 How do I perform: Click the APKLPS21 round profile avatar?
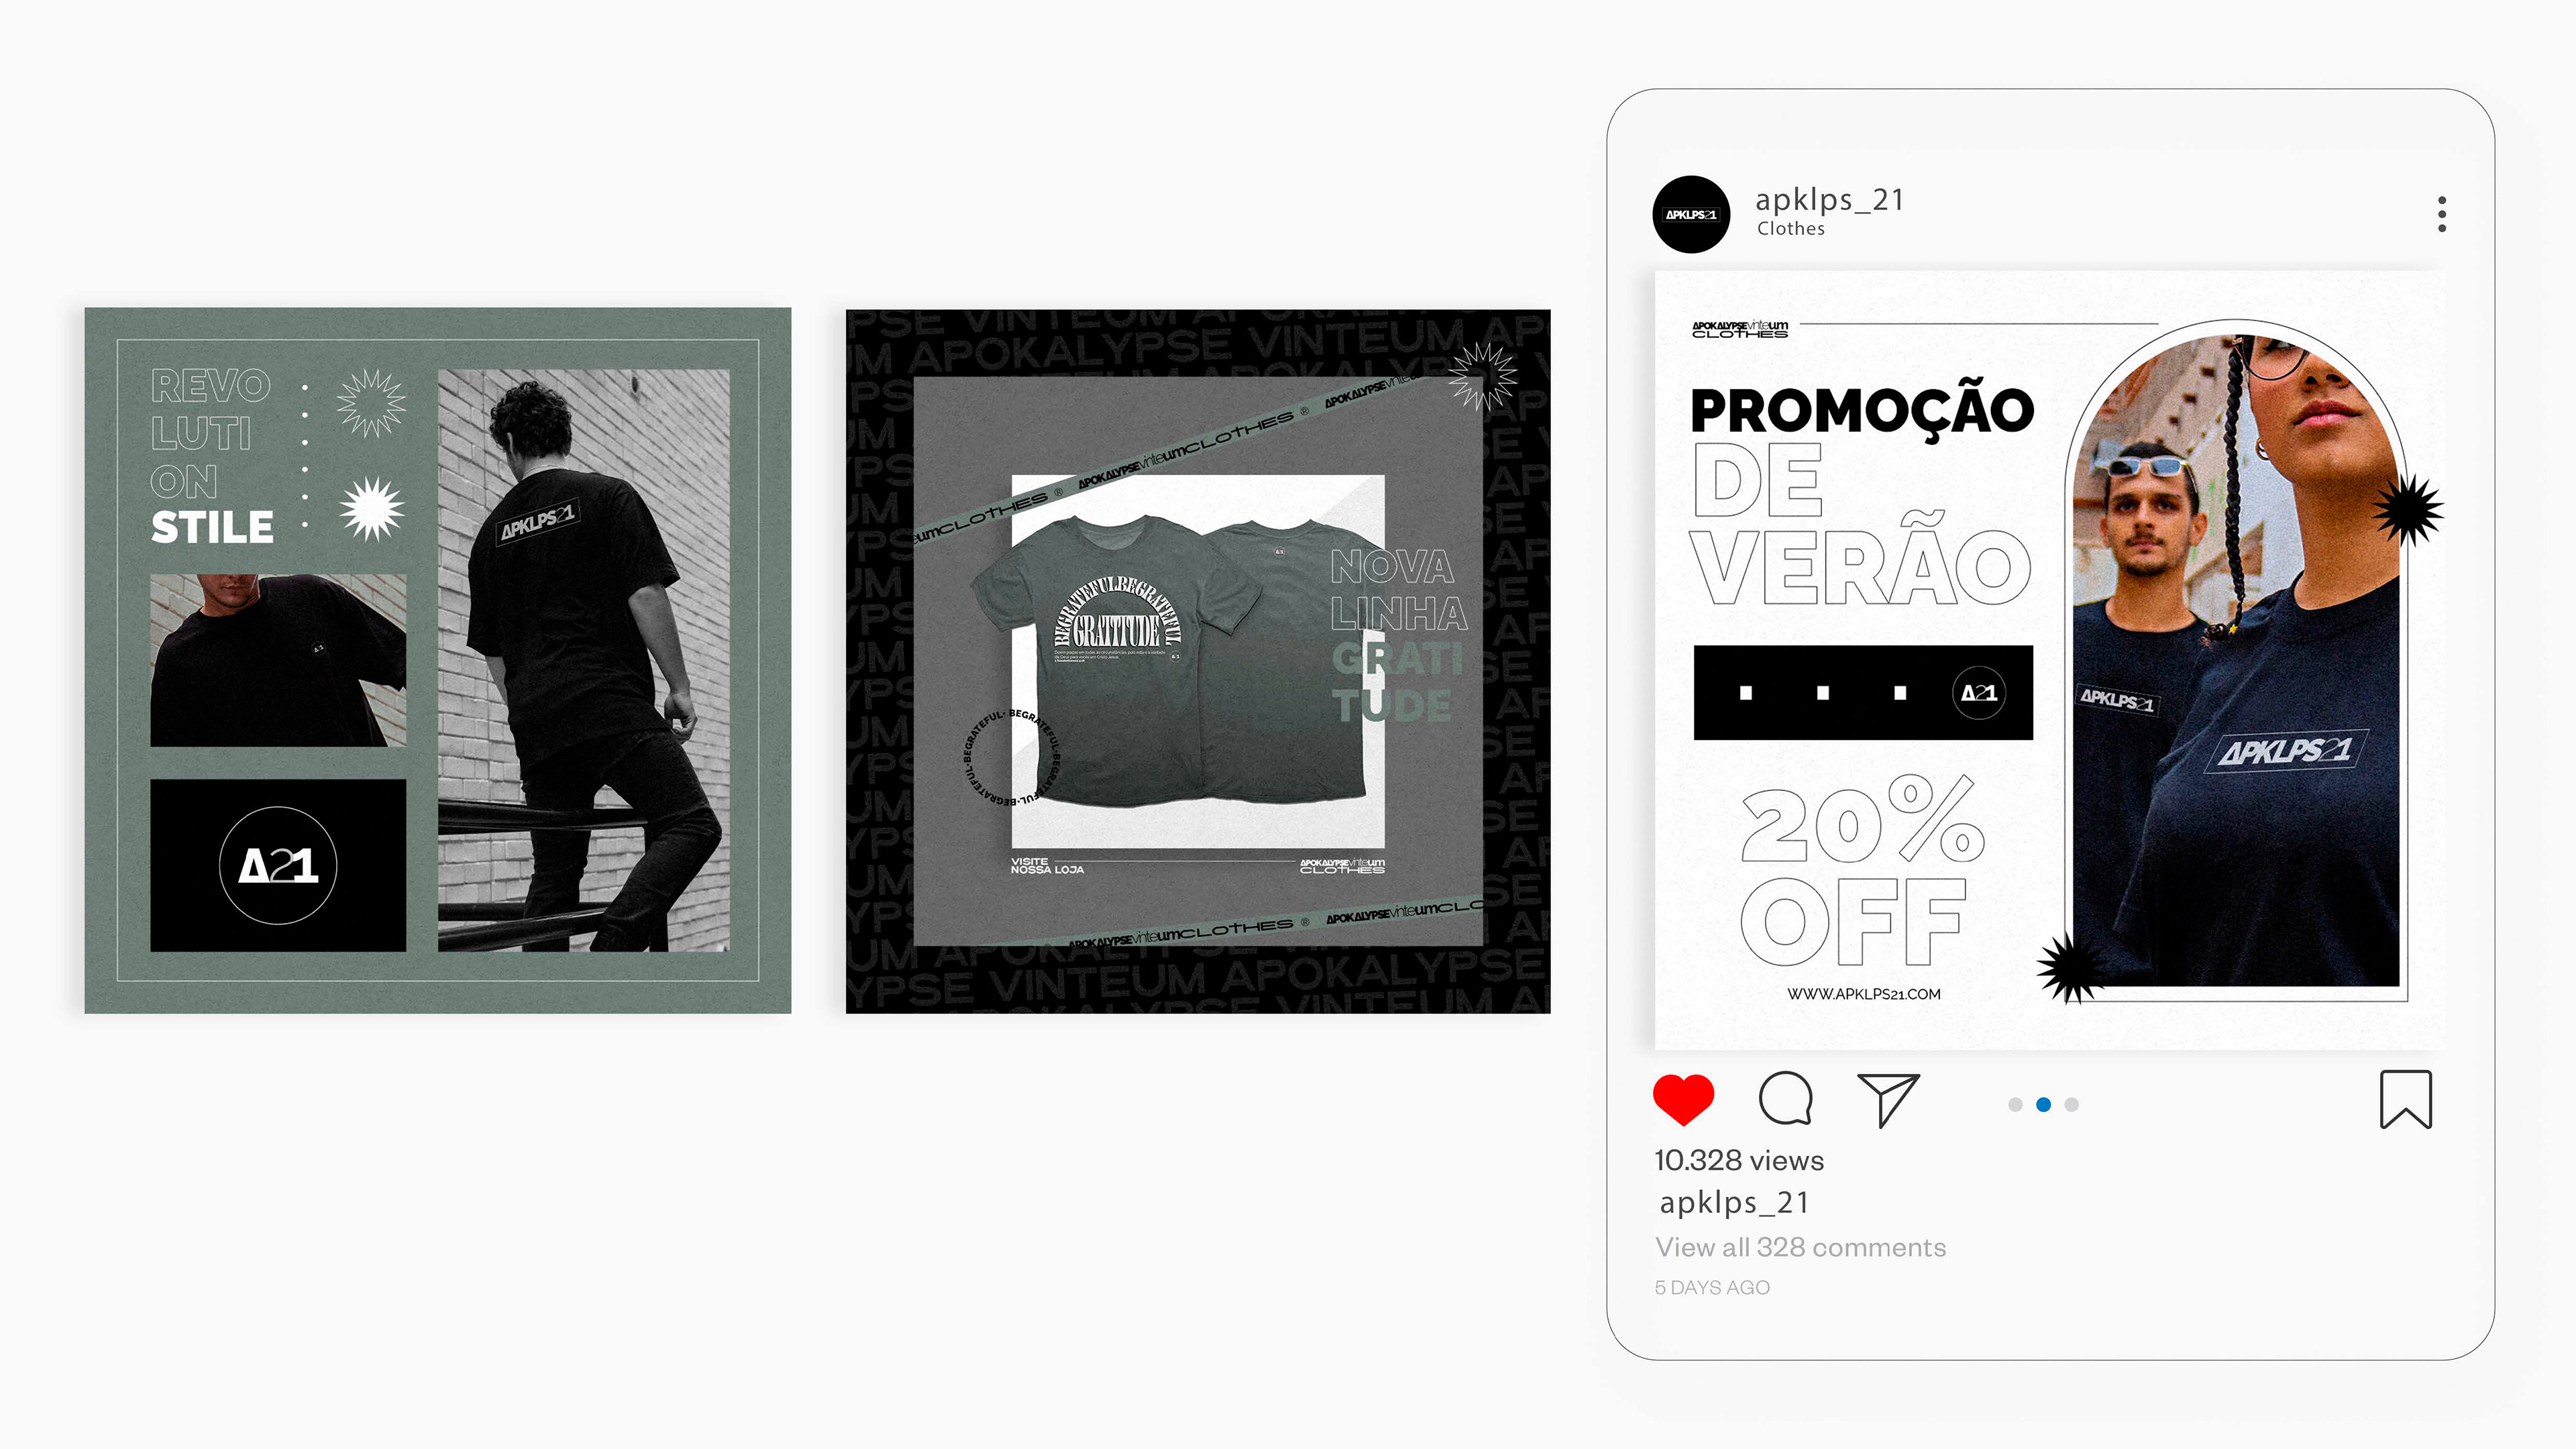click(x=1691, y=214)
